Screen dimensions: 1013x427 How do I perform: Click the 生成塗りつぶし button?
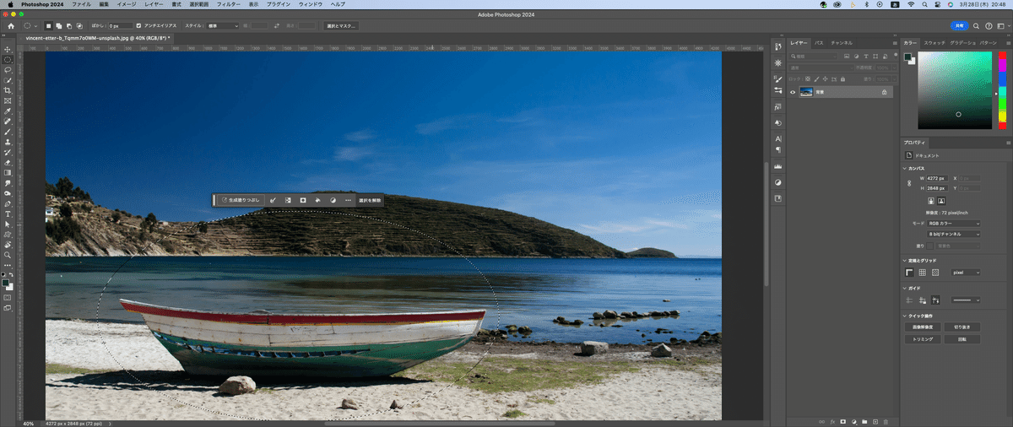pyautogui.click(x=241, y=200)
